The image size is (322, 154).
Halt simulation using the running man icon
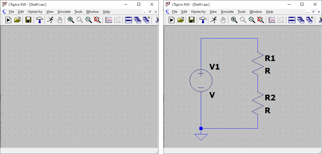(x=50, y=20)
